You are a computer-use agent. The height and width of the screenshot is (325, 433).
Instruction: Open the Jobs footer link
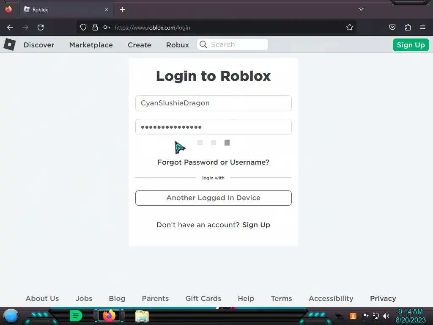84,298
